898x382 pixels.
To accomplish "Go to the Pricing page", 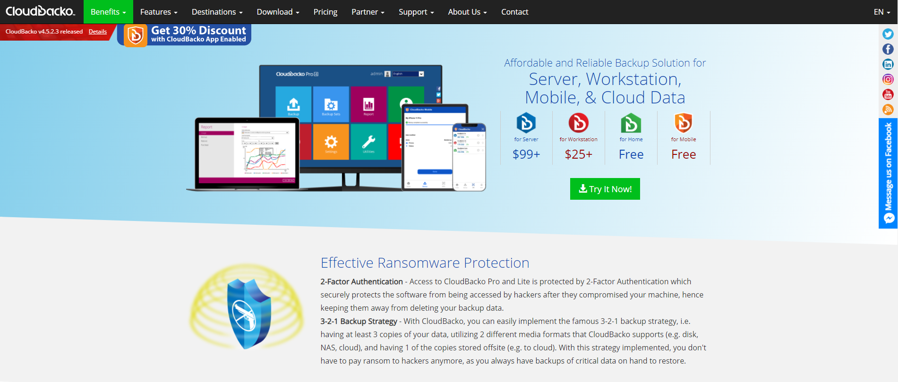I will [x=325, y=12].
